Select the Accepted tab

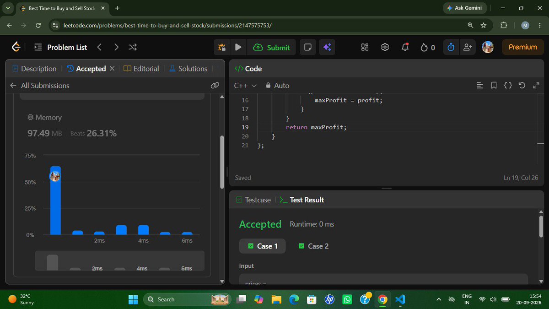click(86, 69)
